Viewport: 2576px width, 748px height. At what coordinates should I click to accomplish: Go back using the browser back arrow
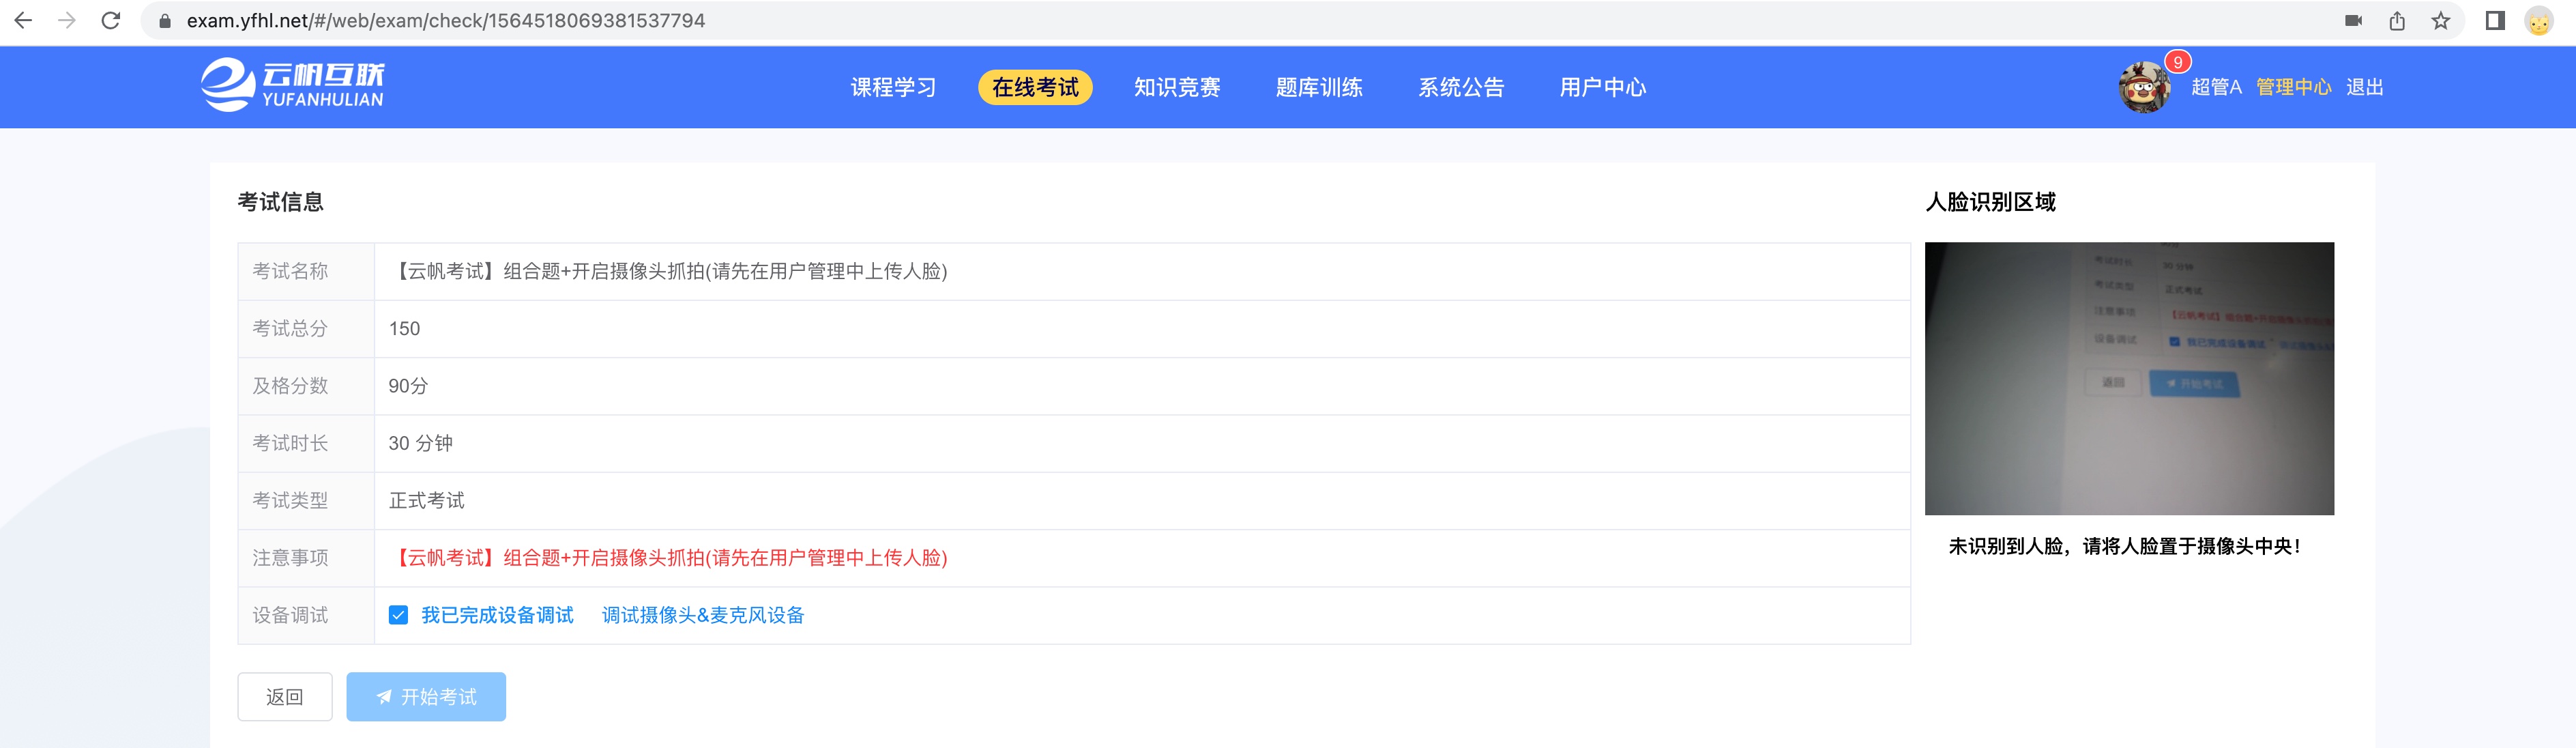click(x=23, y=20)
